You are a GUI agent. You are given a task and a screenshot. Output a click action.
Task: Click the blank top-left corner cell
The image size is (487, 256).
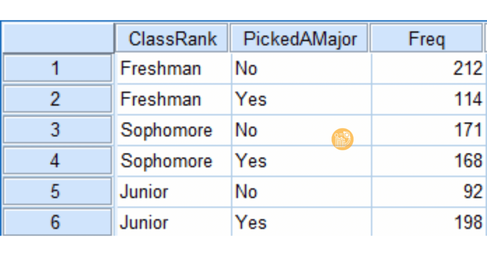coord(57,38)
